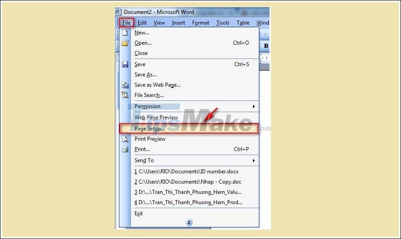Open recent file Tran_Thi_Thanh_Phuong_Ham_Prod...
This screenshot has width=401, height=239.
click(189, 202)
